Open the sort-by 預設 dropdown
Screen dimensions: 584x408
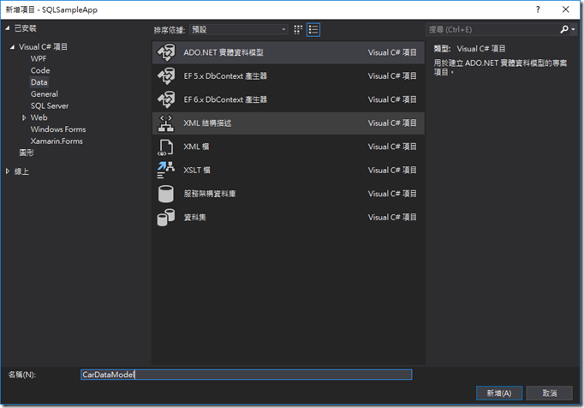[239, 29]
